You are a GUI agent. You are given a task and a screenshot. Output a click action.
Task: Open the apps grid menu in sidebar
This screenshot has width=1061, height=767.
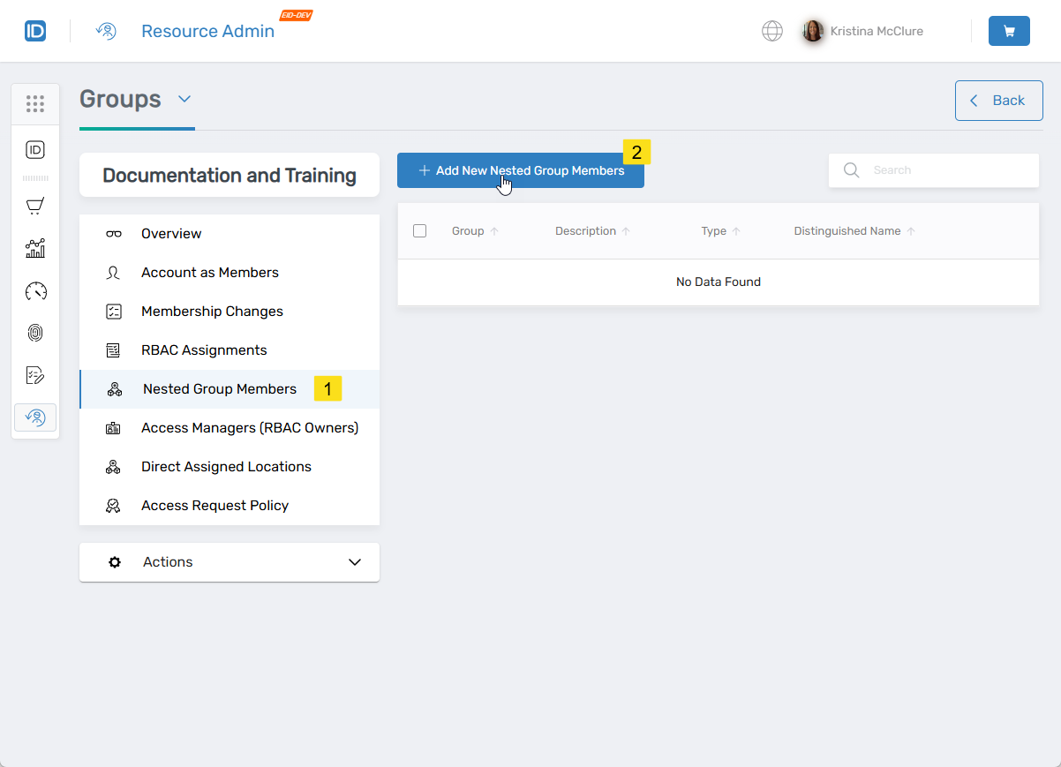coord(35,103)
